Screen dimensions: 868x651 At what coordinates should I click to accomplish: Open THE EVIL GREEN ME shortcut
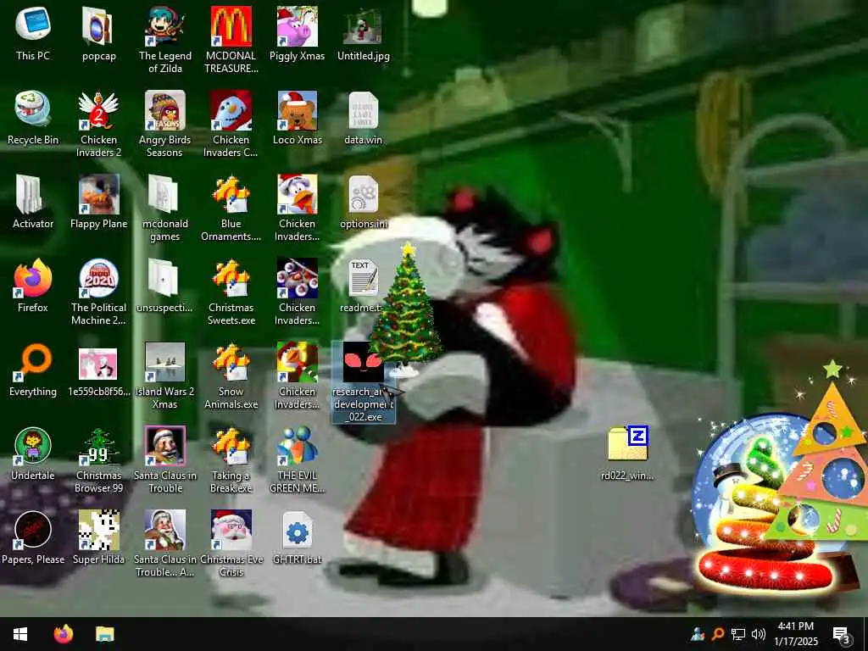(298, 459)
